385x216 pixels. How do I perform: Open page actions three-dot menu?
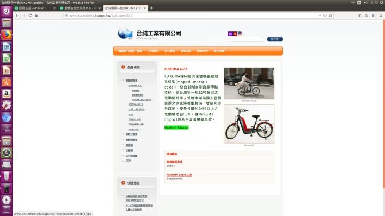(x=319, y=15)
